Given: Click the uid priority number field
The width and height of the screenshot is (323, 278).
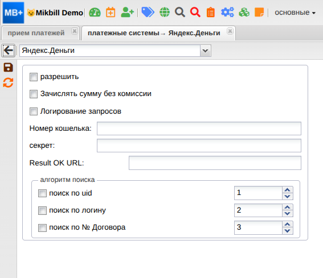Looking at the screenshot, I should pos(258,193).
